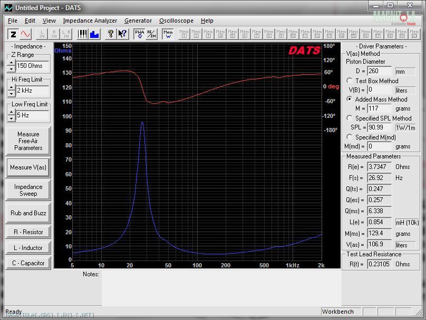Screen dimensions: 426x320
Task: Lower Low Freq Limit with down arrow
Action: (11, 118)
